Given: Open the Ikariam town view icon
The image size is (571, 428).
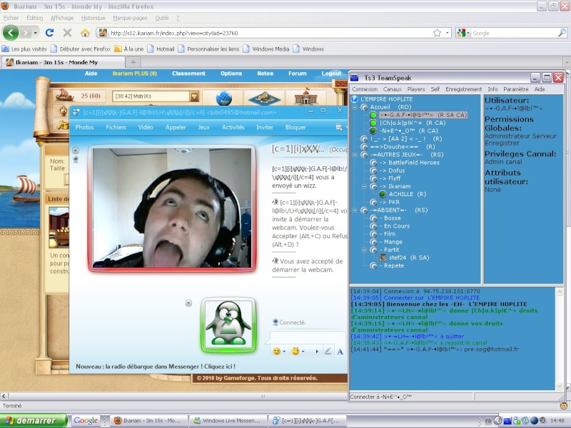Looking at the screenshot, I should coord(306,97).
